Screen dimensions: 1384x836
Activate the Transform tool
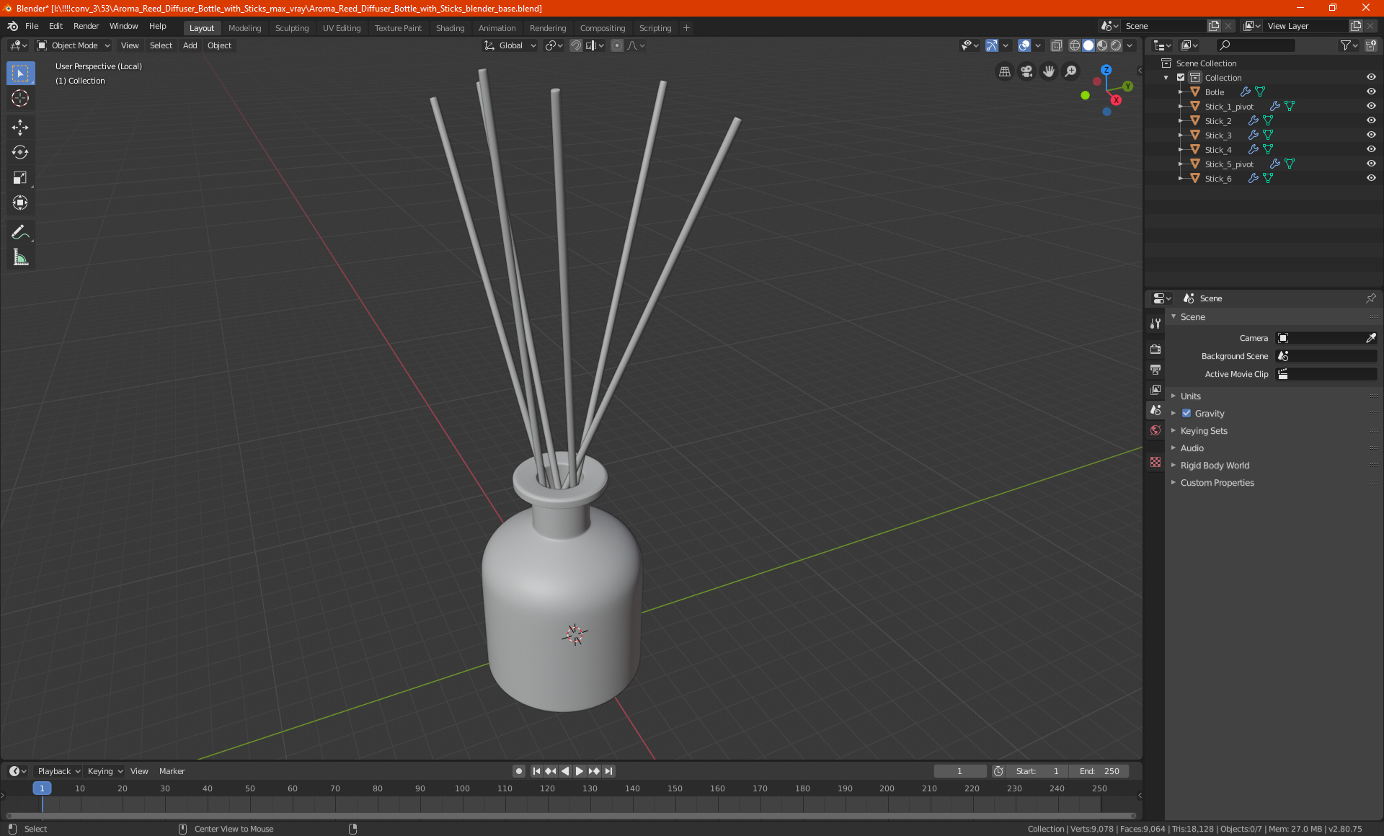20,203
